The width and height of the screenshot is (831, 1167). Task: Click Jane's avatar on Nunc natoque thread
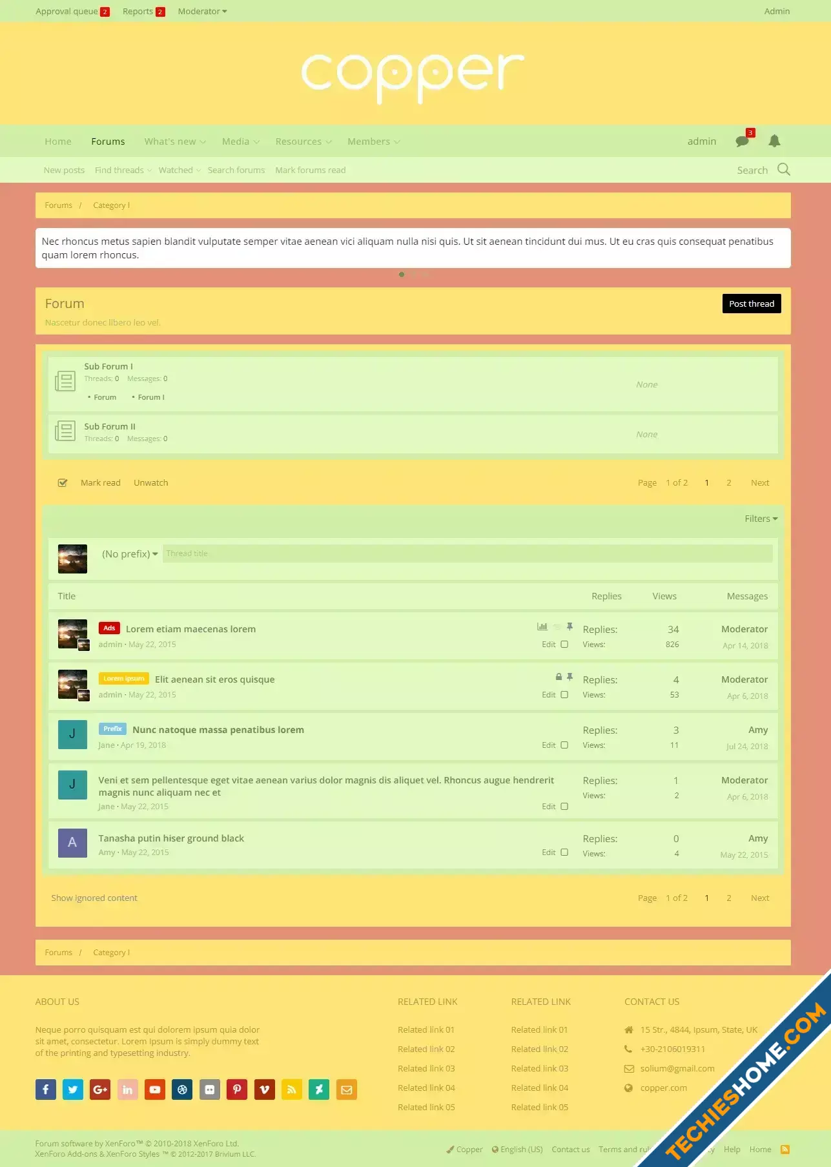click(72, 734)
